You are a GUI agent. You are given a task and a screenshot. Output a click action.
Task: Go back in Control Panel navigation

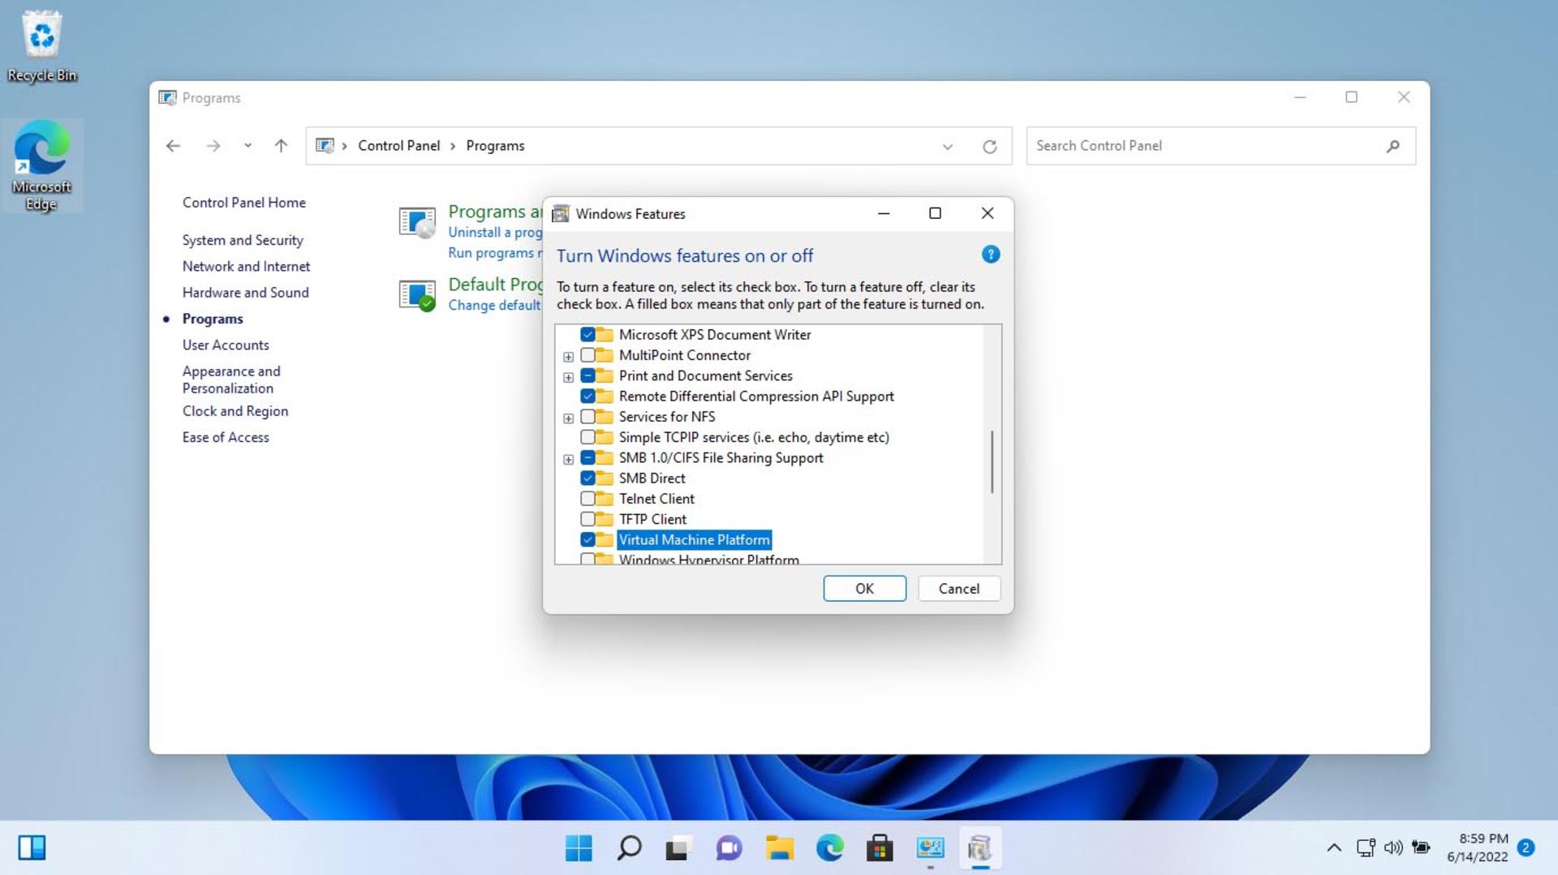click(x=173, y=146)
